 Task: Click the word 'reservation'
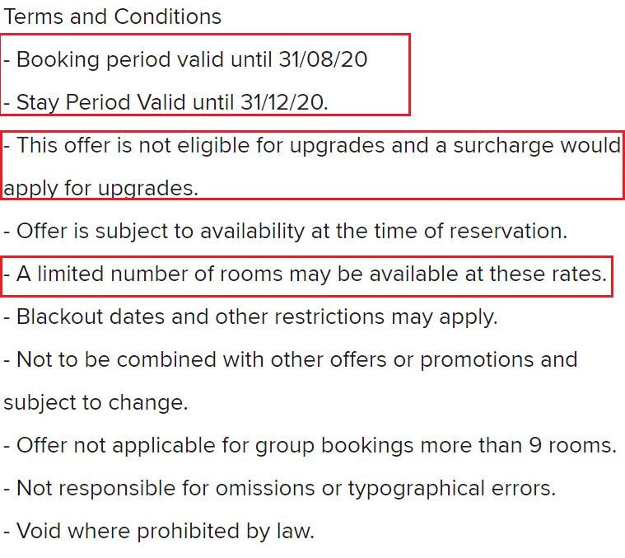tap(508, 231)
